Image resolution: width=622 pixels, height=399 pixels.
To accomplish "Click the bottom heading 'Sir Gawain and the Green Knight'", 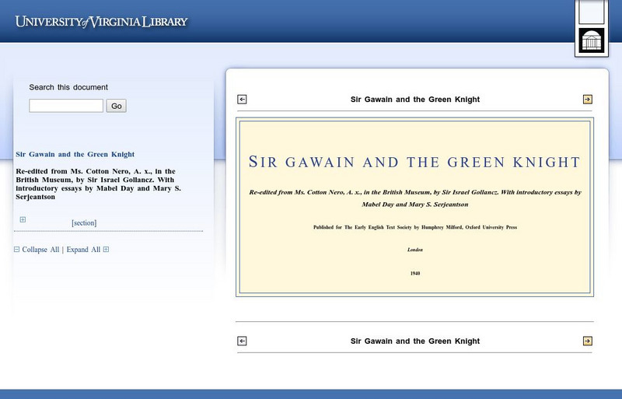I will tap(415, 341).
